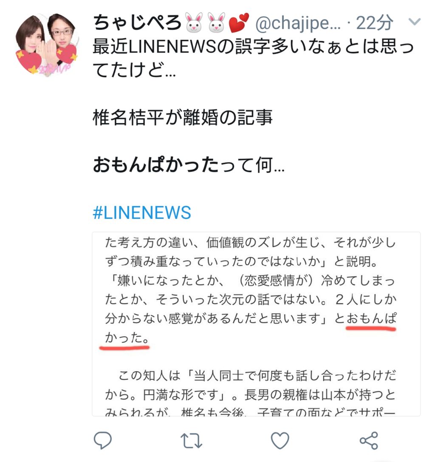
Task: Like the tweet with the heart icon
Action: coord(280,440)
